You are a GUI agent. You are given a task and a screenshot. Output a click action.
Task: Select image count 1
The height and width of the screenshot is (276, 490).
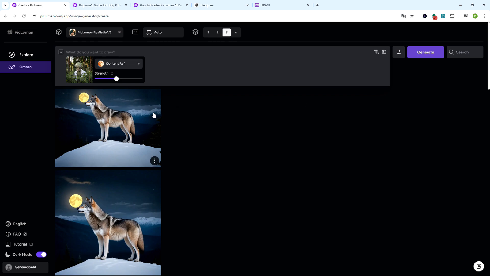(x=208, y=33)
